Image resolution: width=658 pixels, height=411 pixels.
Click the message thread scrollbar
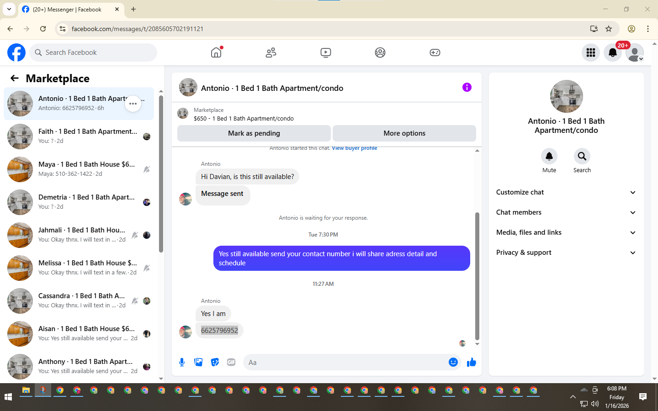tap(477, 276)
